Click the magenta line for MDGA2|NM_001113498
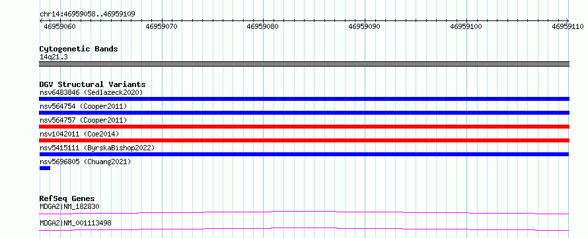 tap(304, 229)
